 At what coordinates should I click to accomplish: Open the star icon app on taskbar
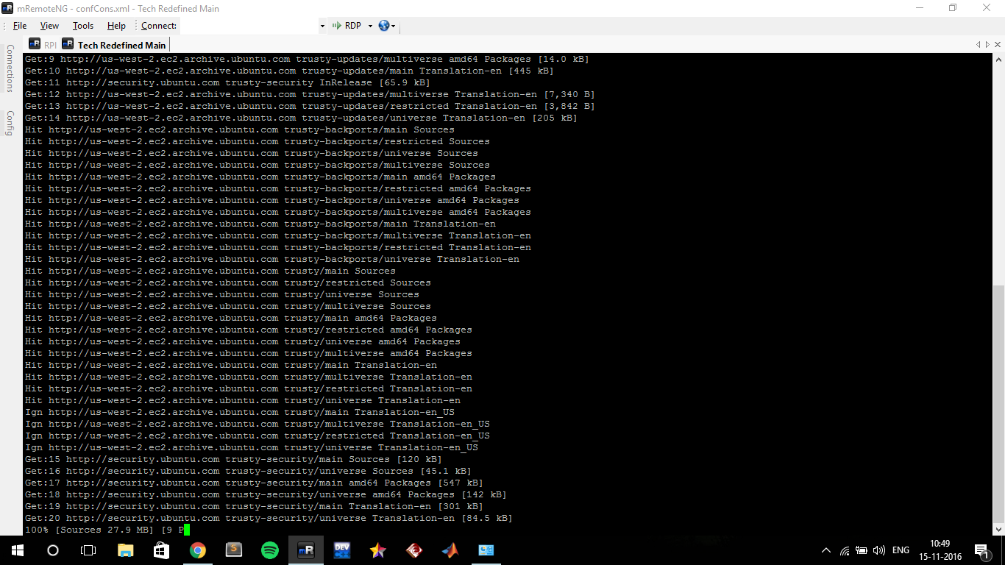(x=378, y=550)
